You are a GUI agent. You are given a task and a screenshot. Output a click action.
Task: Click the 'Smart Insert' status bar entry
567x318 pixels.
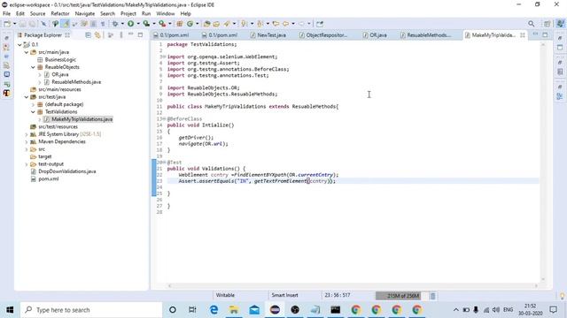(285, 295)
